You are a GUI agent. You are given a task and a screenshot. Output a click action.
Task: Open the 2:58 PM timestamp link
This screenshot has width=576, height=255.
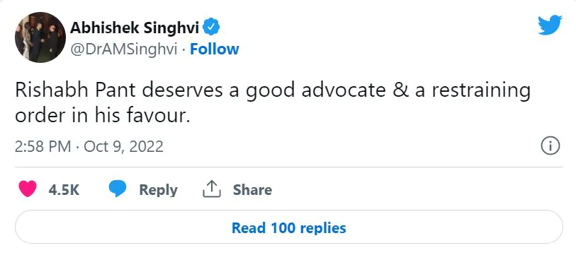(43, 147)
